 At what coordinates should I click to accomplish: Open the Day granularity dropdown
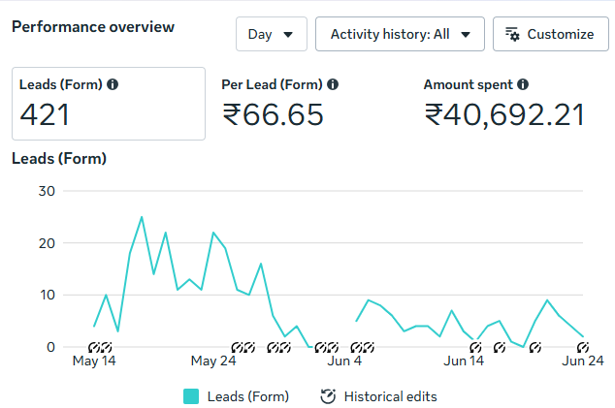pos(272,34)
